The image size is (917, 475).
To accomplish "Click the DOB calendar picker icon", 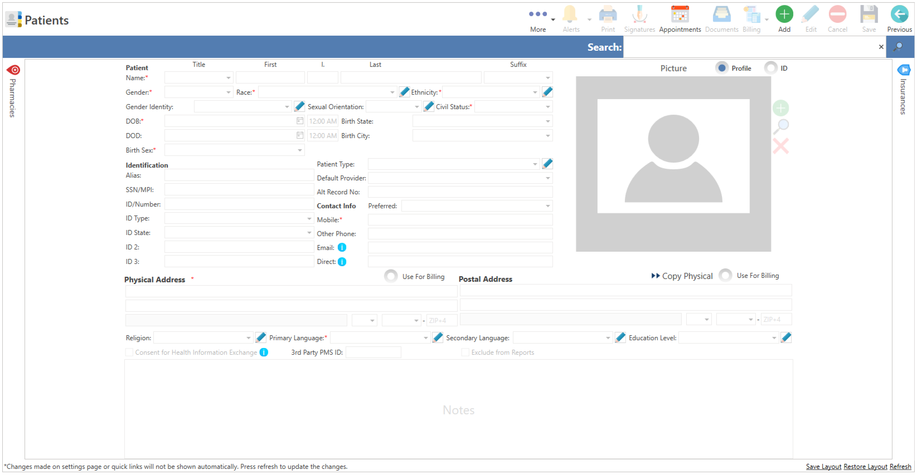I will 300,121.
